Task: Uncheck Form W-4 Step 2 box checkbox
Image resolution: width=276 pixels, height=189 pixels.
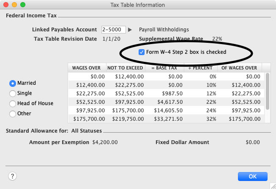Action: [141, 52]
